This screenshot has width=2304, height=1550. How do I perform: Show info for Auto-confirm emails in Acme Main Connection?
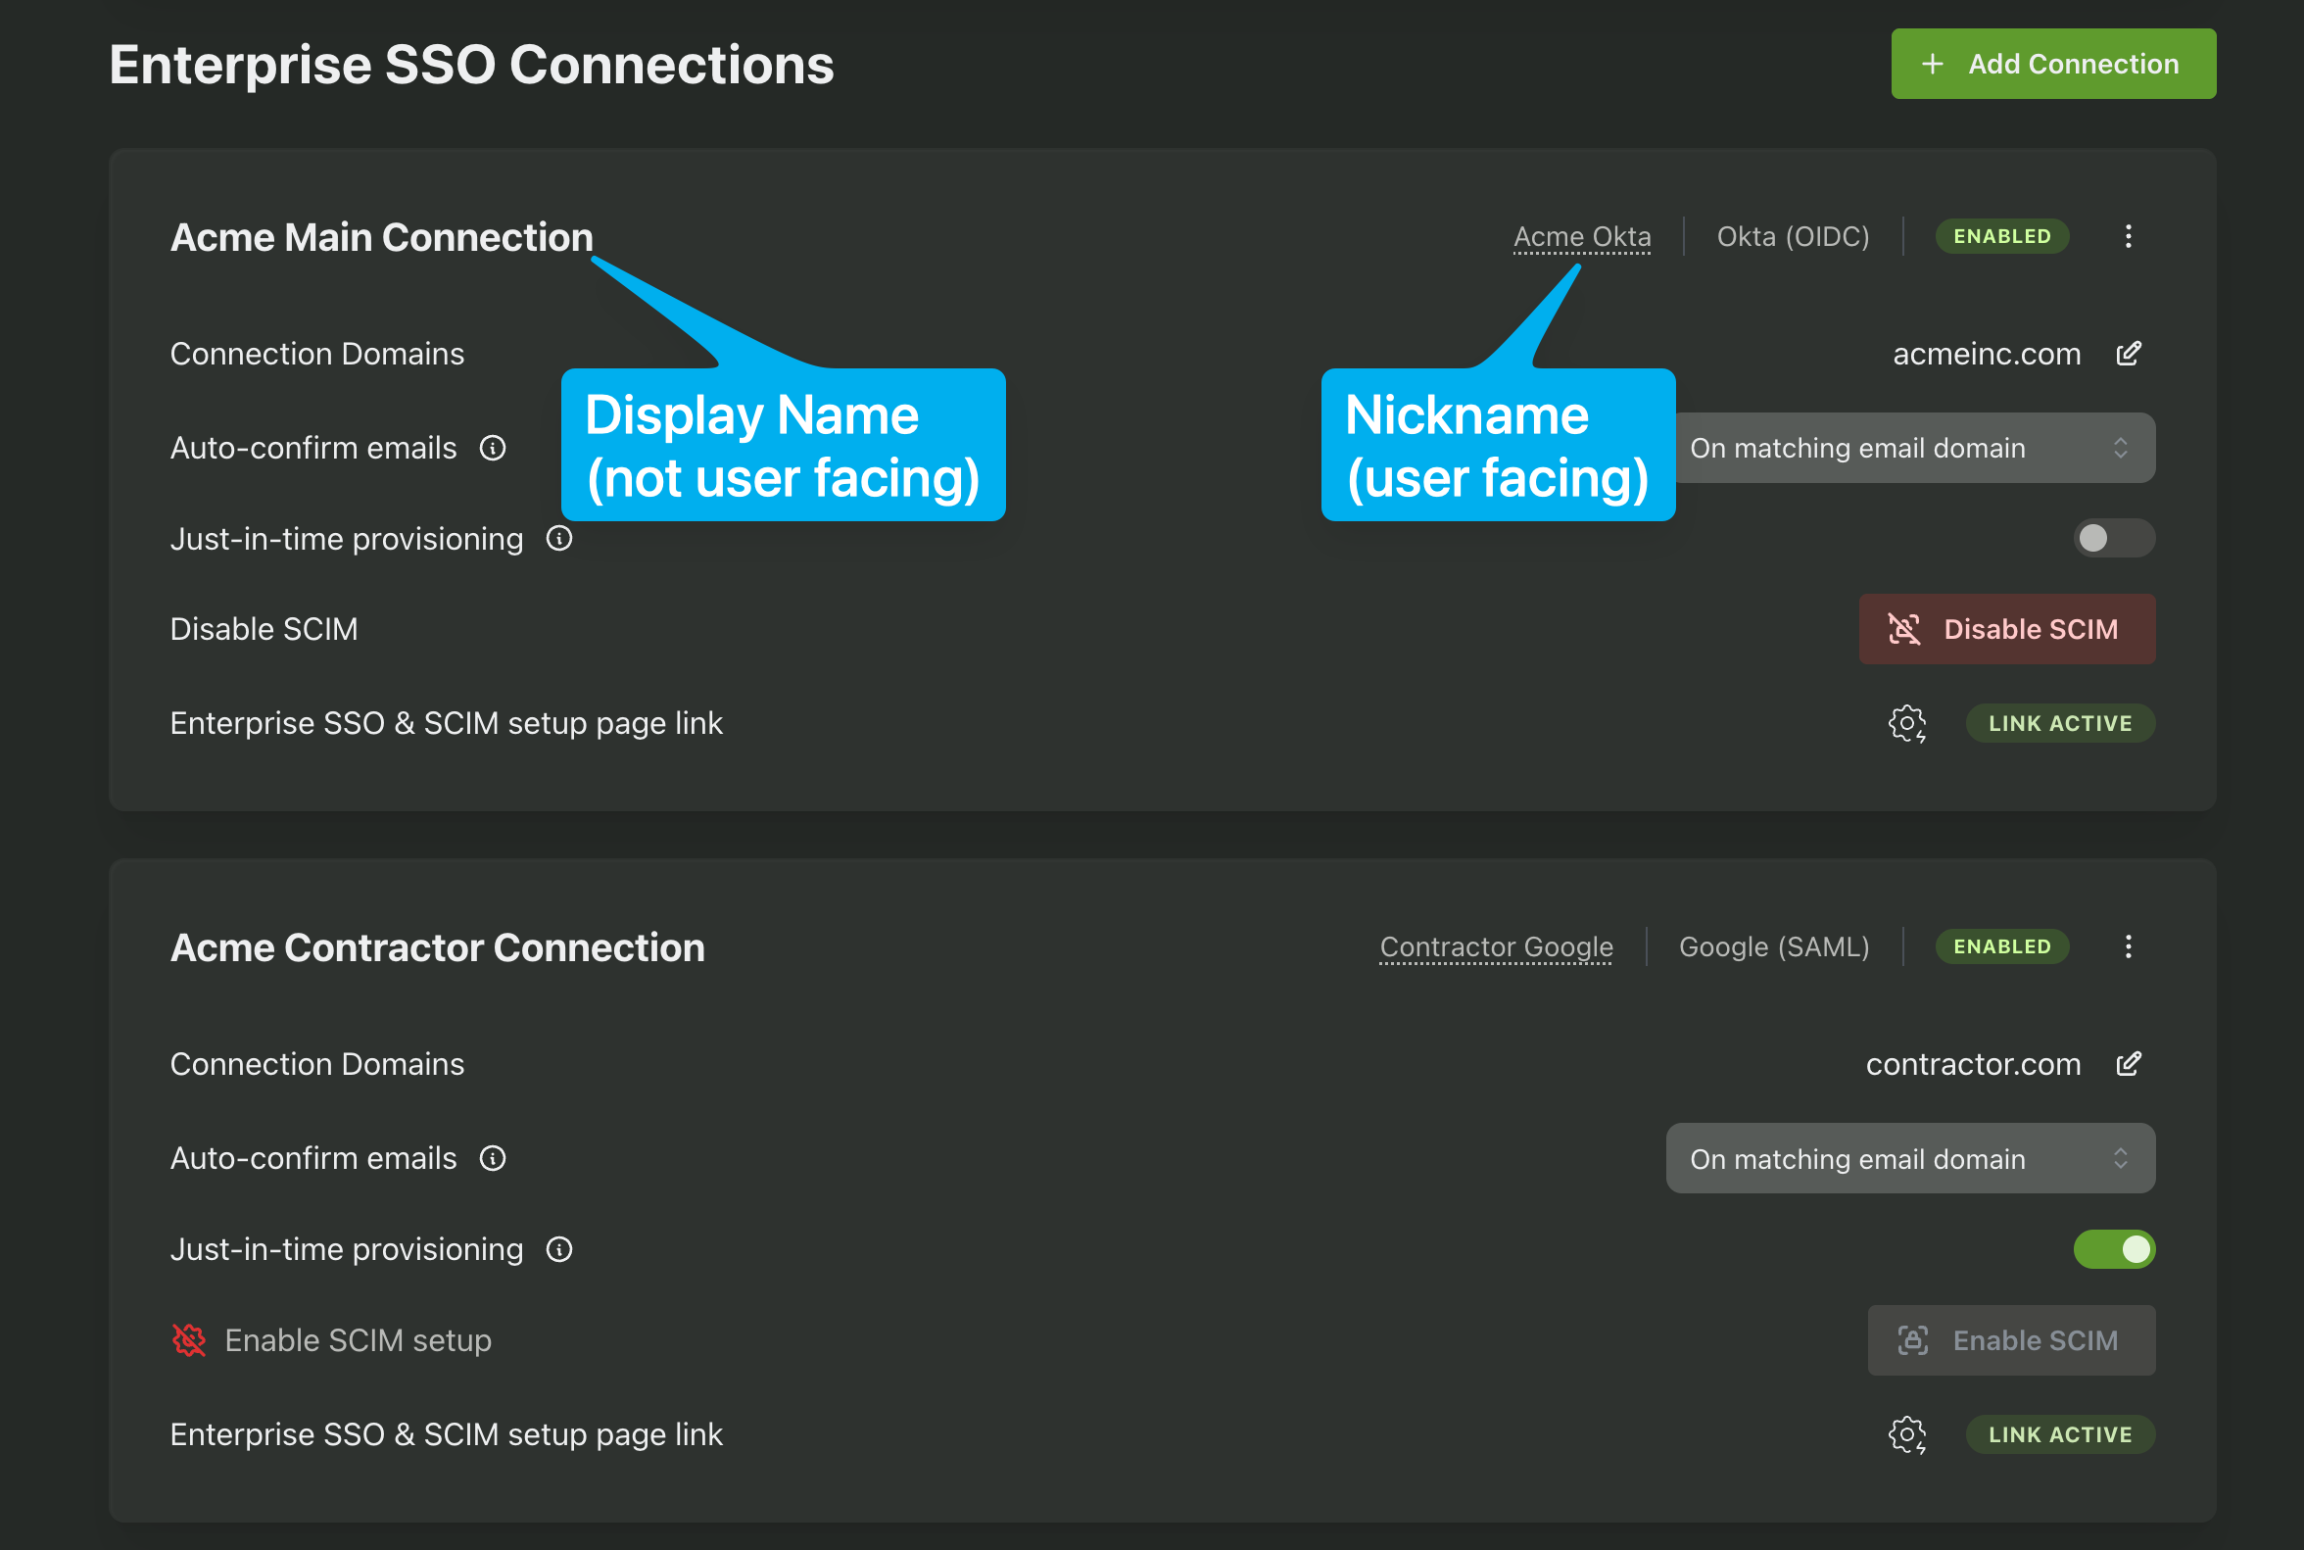(x=492, y=448)
